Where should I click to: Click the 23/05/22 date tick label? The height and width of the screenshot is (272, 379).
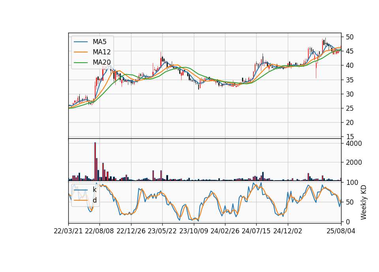coord(162,231)
